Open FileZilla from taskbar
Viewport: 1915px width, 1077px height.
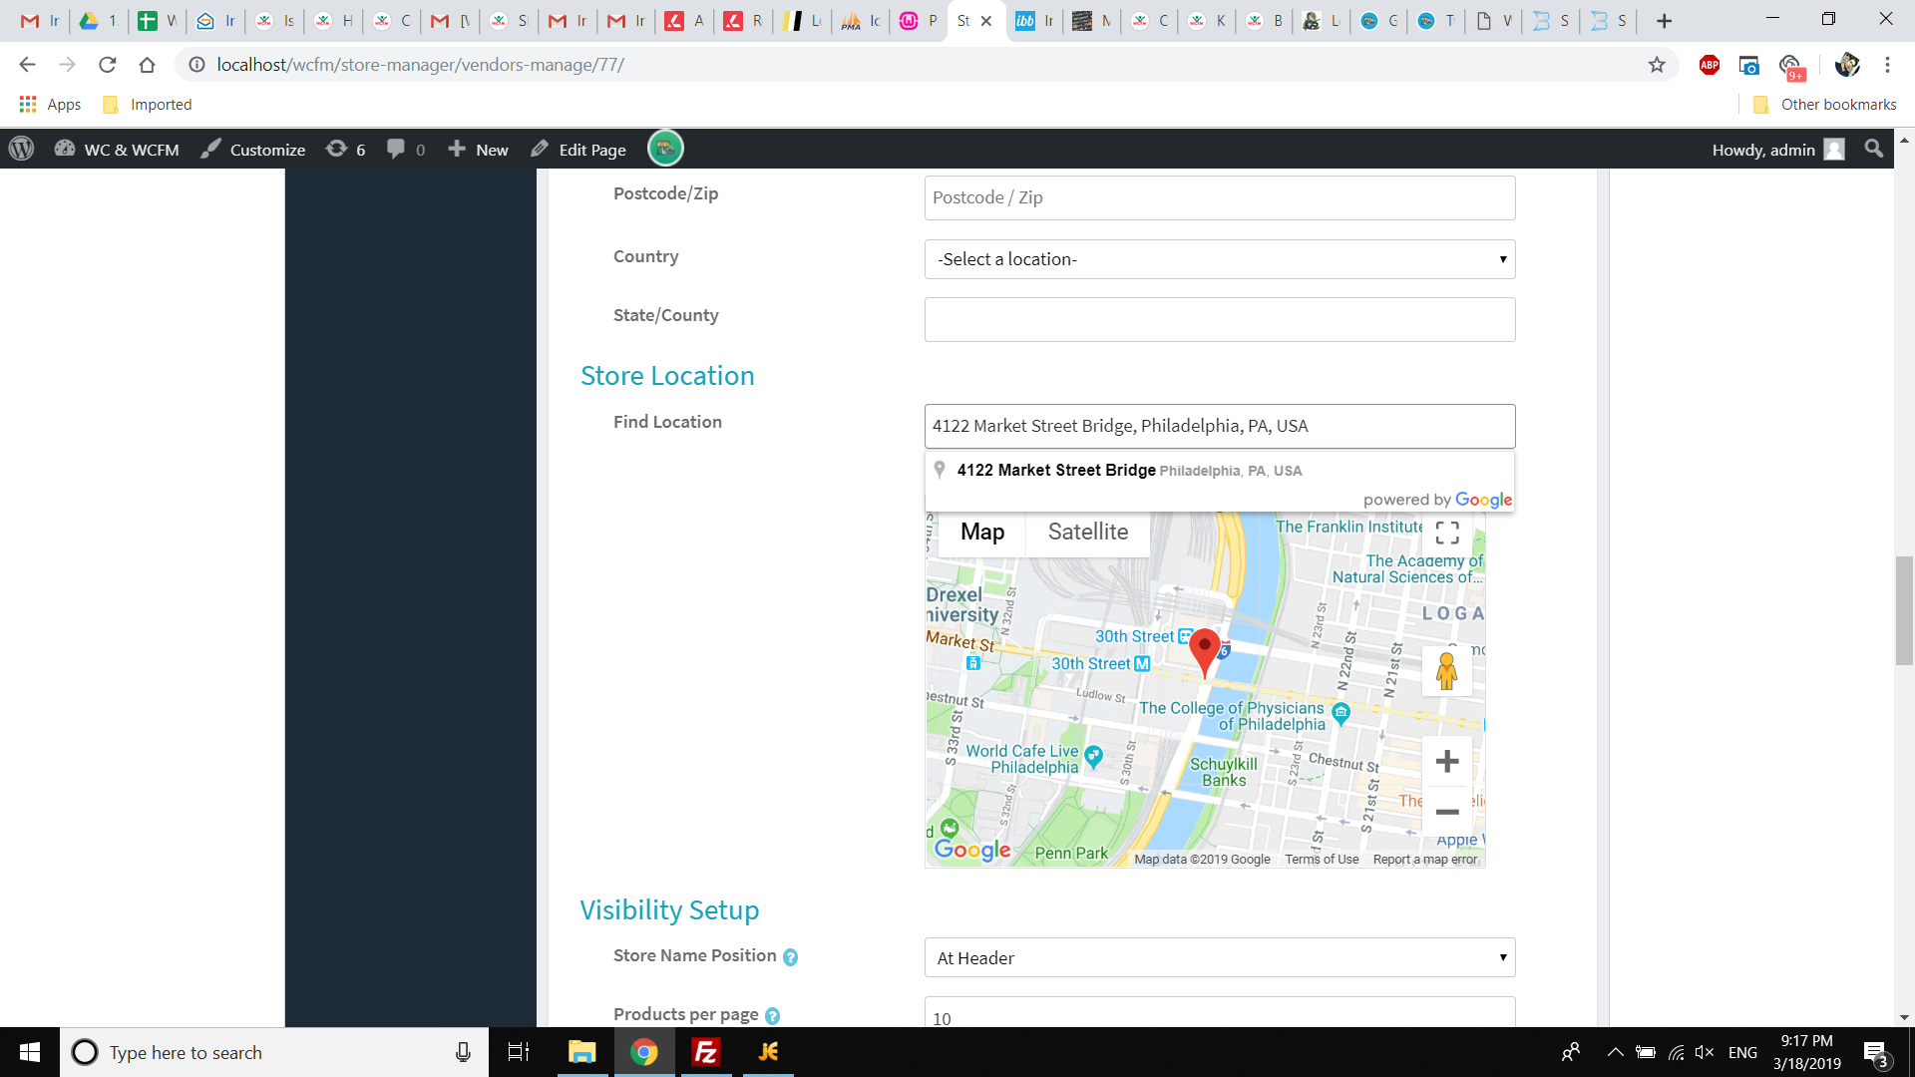[x=706, y=1052]
